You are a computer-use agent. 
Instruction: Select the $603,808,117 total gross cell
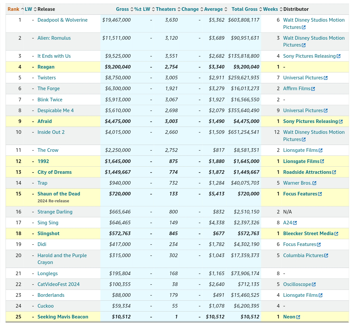pyautogui.click(x=244, y=20)
